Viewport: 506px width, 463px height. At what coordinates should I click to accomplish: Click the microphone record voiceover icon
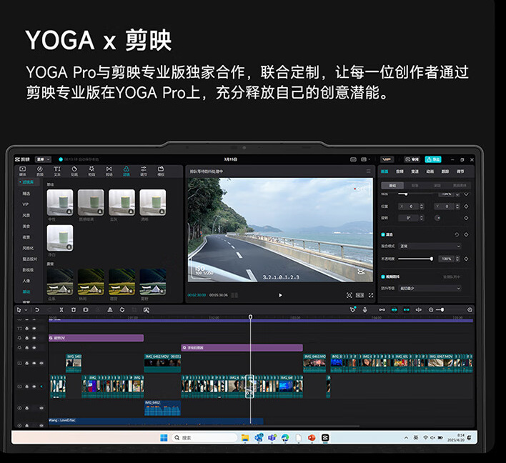364,310
